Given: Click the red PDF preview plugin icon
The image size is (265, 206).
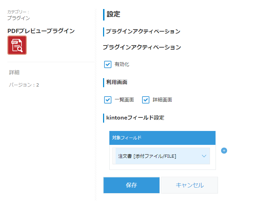Looking at the screenshot, I should (x=17, y=45).
